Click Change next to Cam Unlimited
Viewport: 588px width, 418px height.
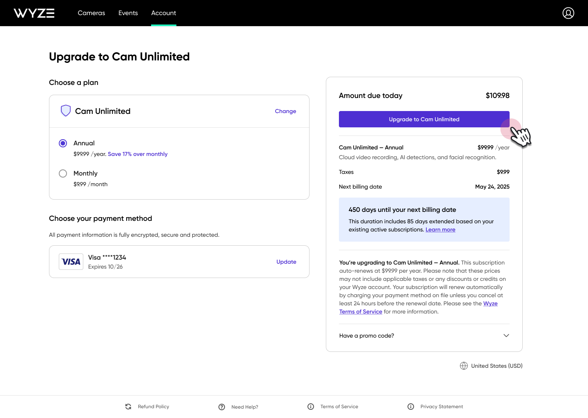pos(285,111)
